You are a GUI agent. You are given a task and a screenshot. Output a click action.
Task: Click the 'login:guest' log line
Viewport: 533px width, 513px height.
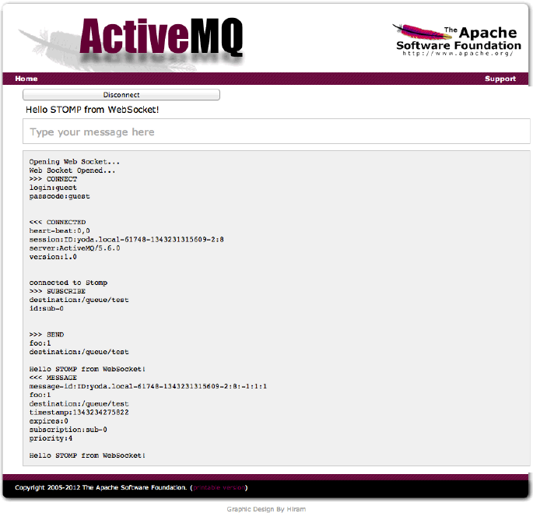(x=53, y=188)
